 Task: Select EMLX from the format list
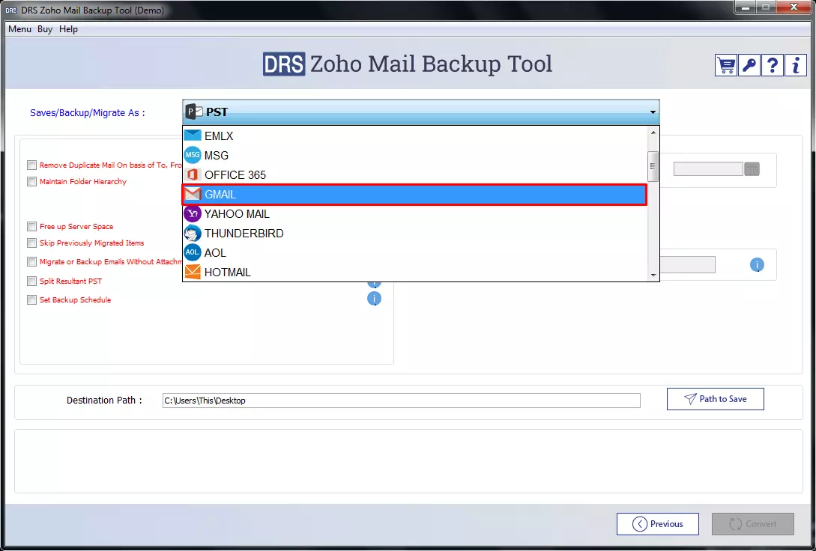(415, 136)
